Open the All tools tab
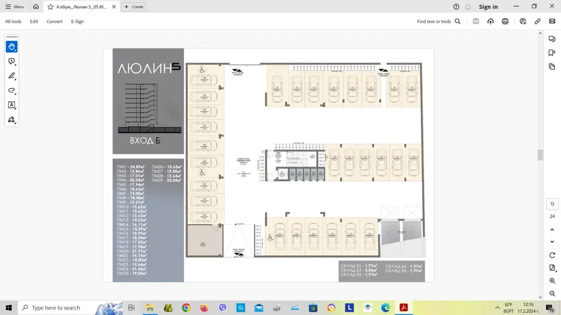This screenshot has width=561, height=315. [13, 21]
